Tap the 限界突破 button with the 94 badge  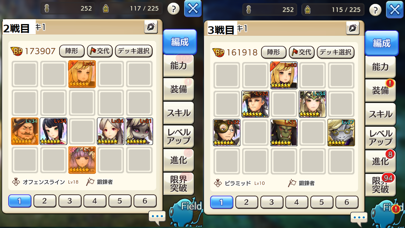[x=381, y=185]
